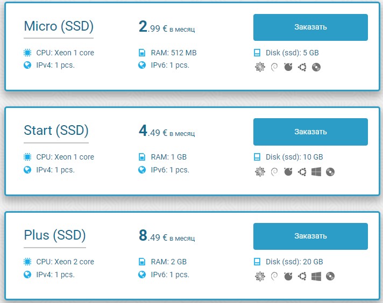Click the 4.49 € в месяц price
This screenshot has width=383, height=303.
pos(167,131)
